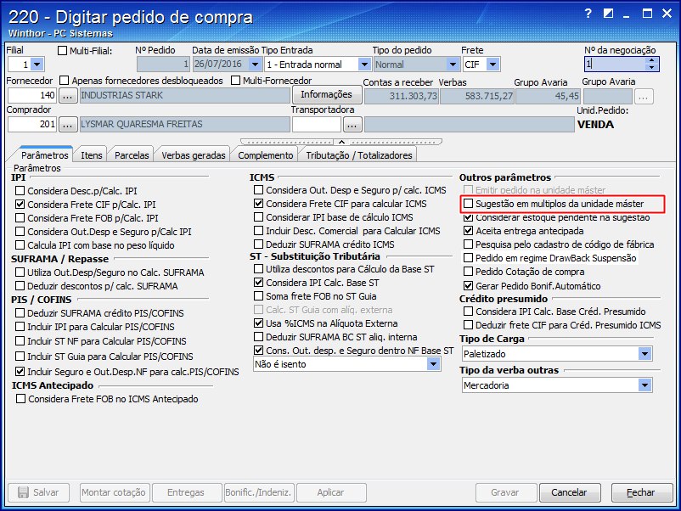Open Tipo da verba outras Mercadoria dropdown
Viewport: 681px width, 511px height.
tap(645, 385)
